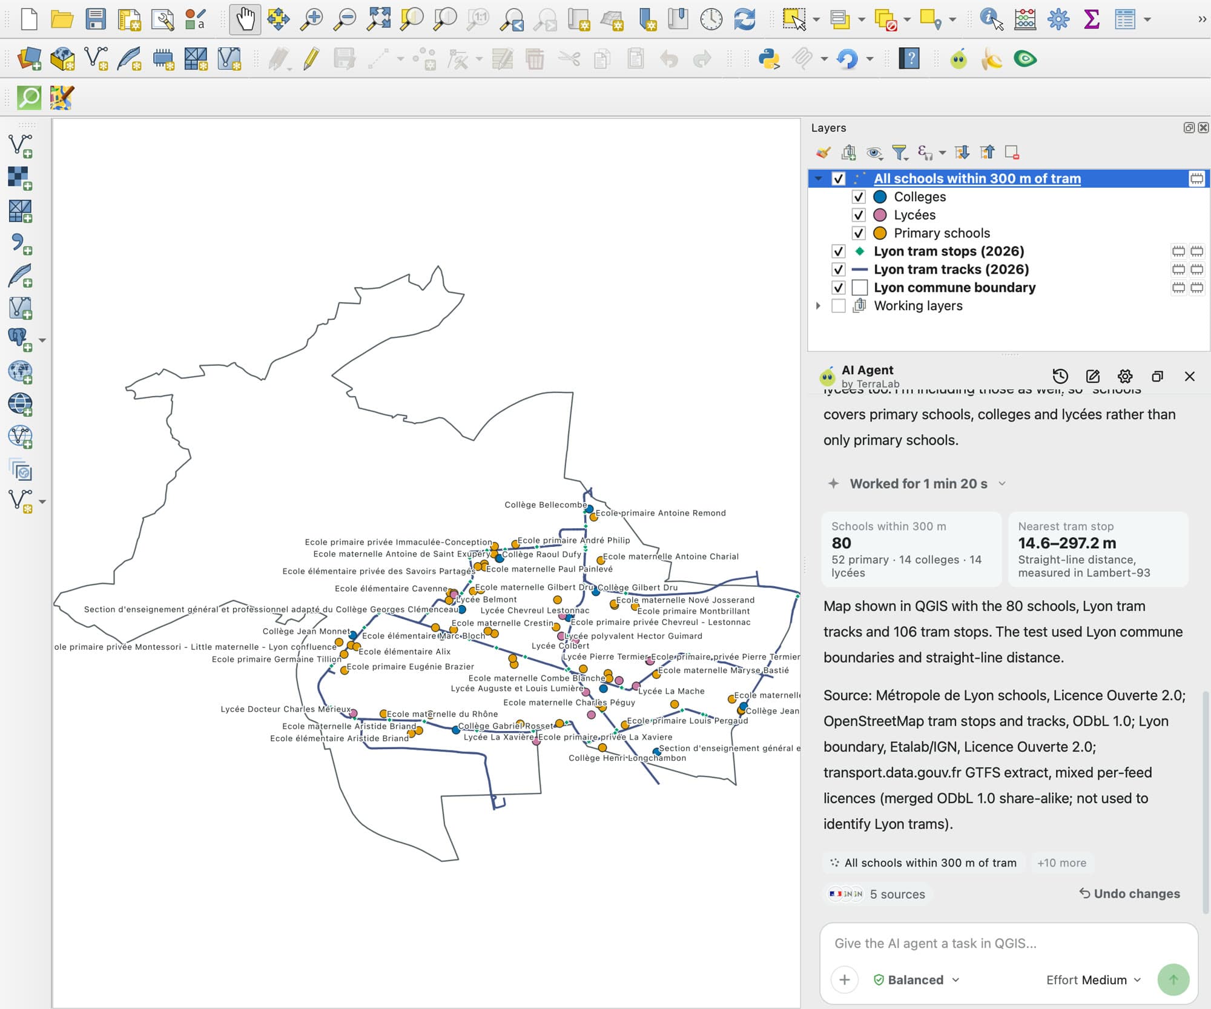Expand the Worked for 1 min 20 s details
This screenshot has width=1211, height=1009.
[x=917, y=483]
